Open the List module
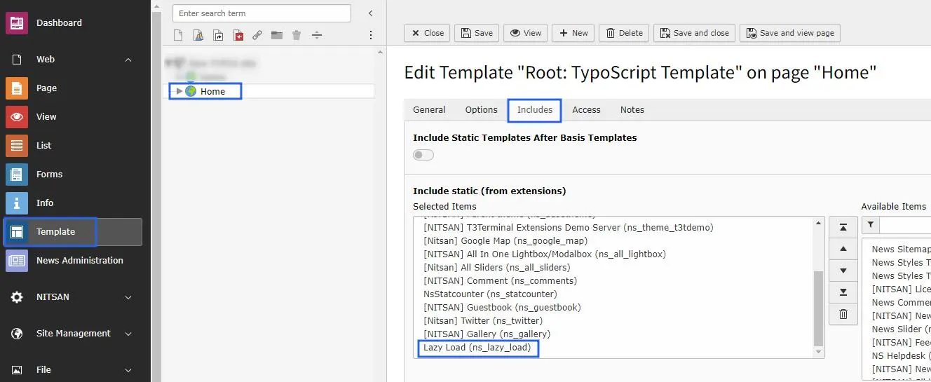Viewport: 931px width, 382px height. [44, 146]
